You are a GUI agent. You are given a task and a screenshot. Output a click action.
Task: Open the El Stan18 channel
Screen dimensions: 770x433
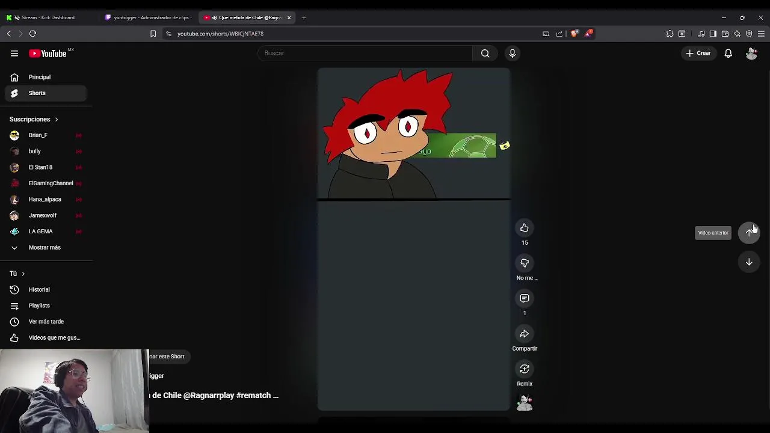pos(46,167)
